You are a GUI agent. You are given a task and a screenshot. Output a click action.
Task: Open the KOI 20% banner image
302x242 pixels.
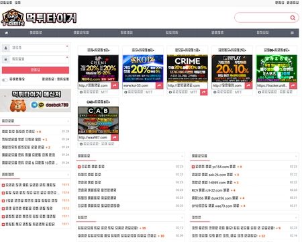[x=143, y=69]
